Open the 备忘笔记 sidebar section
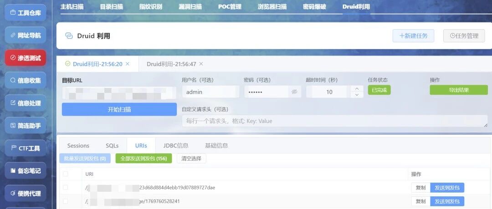The width and height of the screenshot is (492, 209). pos(26,171)
